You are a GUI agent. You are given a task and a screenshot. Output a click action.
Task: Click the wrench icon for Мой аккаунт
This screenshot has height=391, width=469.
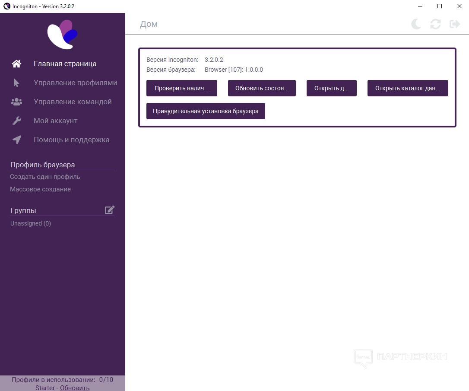point(16,121)
